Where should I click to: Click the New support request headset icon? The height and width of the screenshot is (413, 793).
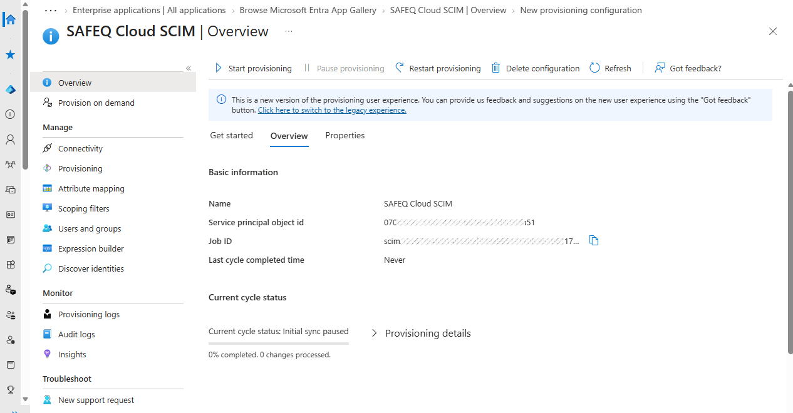point(48,400)
